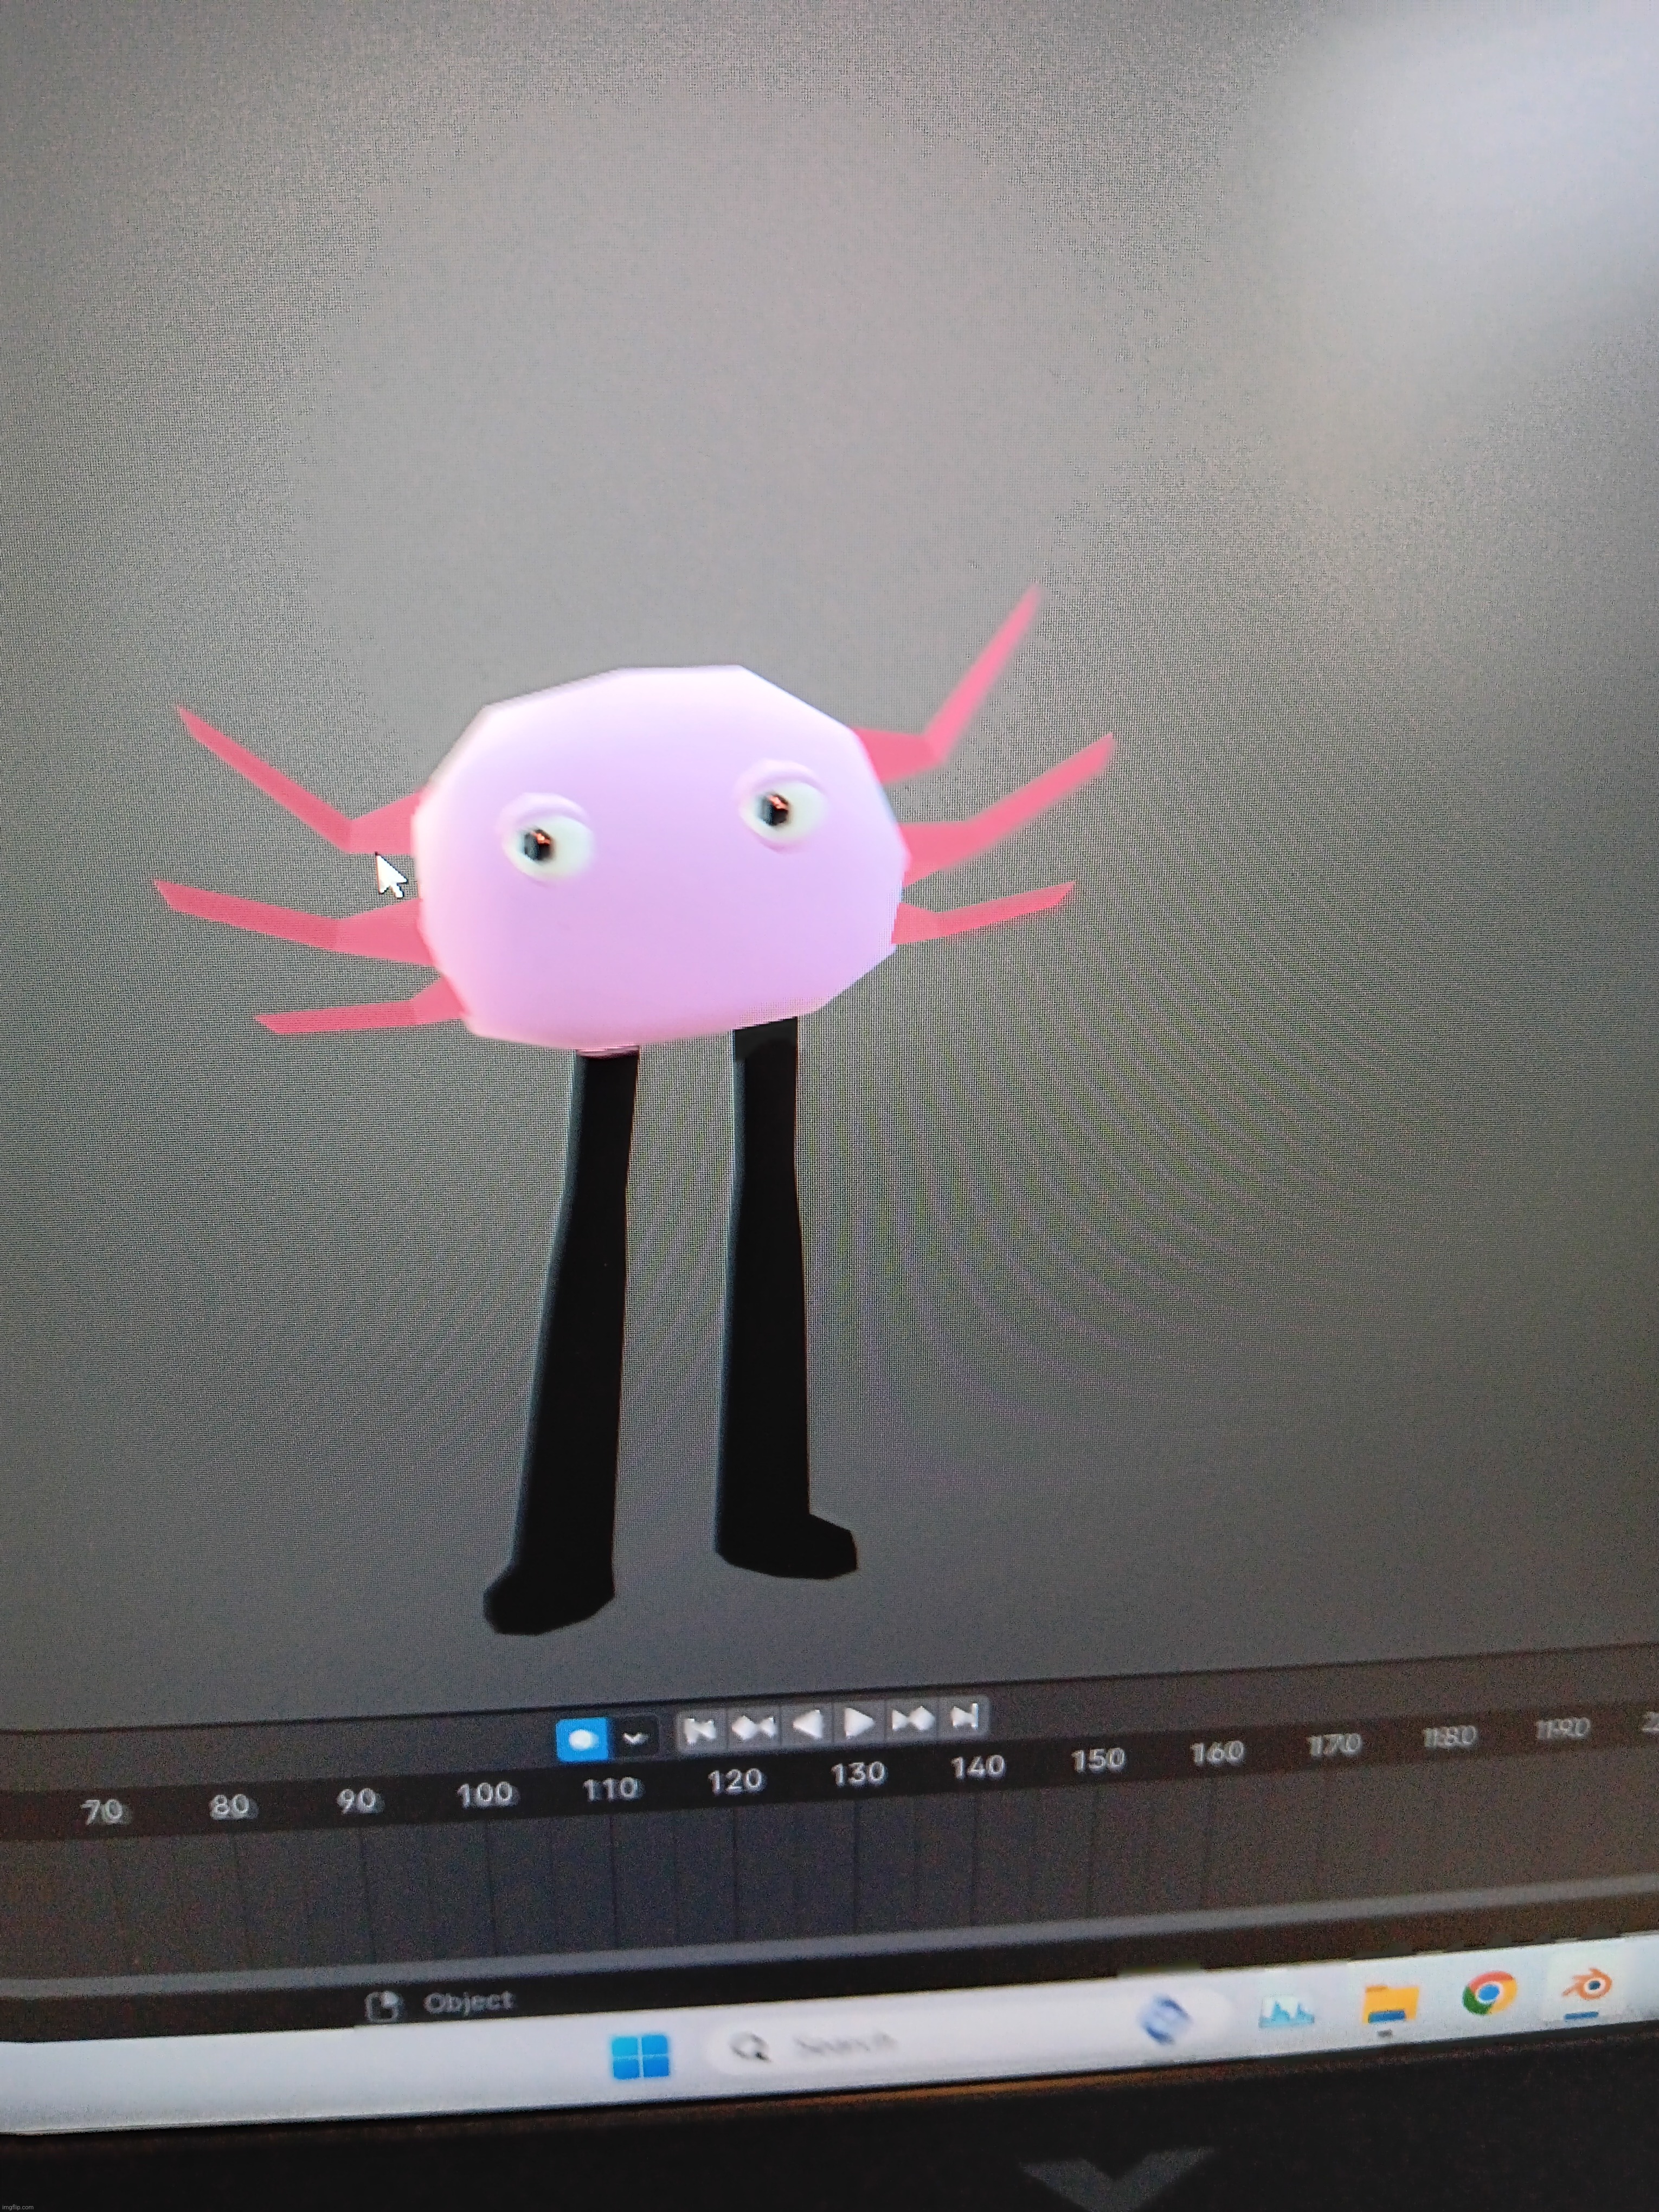This screenshot has width=1659, height=2212.
Task: Move the timeline to frame 130
Action: [x=858, y=1773]
